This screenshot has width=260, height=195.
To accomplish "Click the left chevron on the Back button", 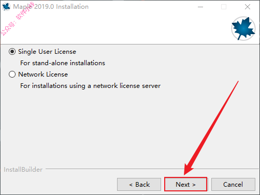I will tap(131, 185).
